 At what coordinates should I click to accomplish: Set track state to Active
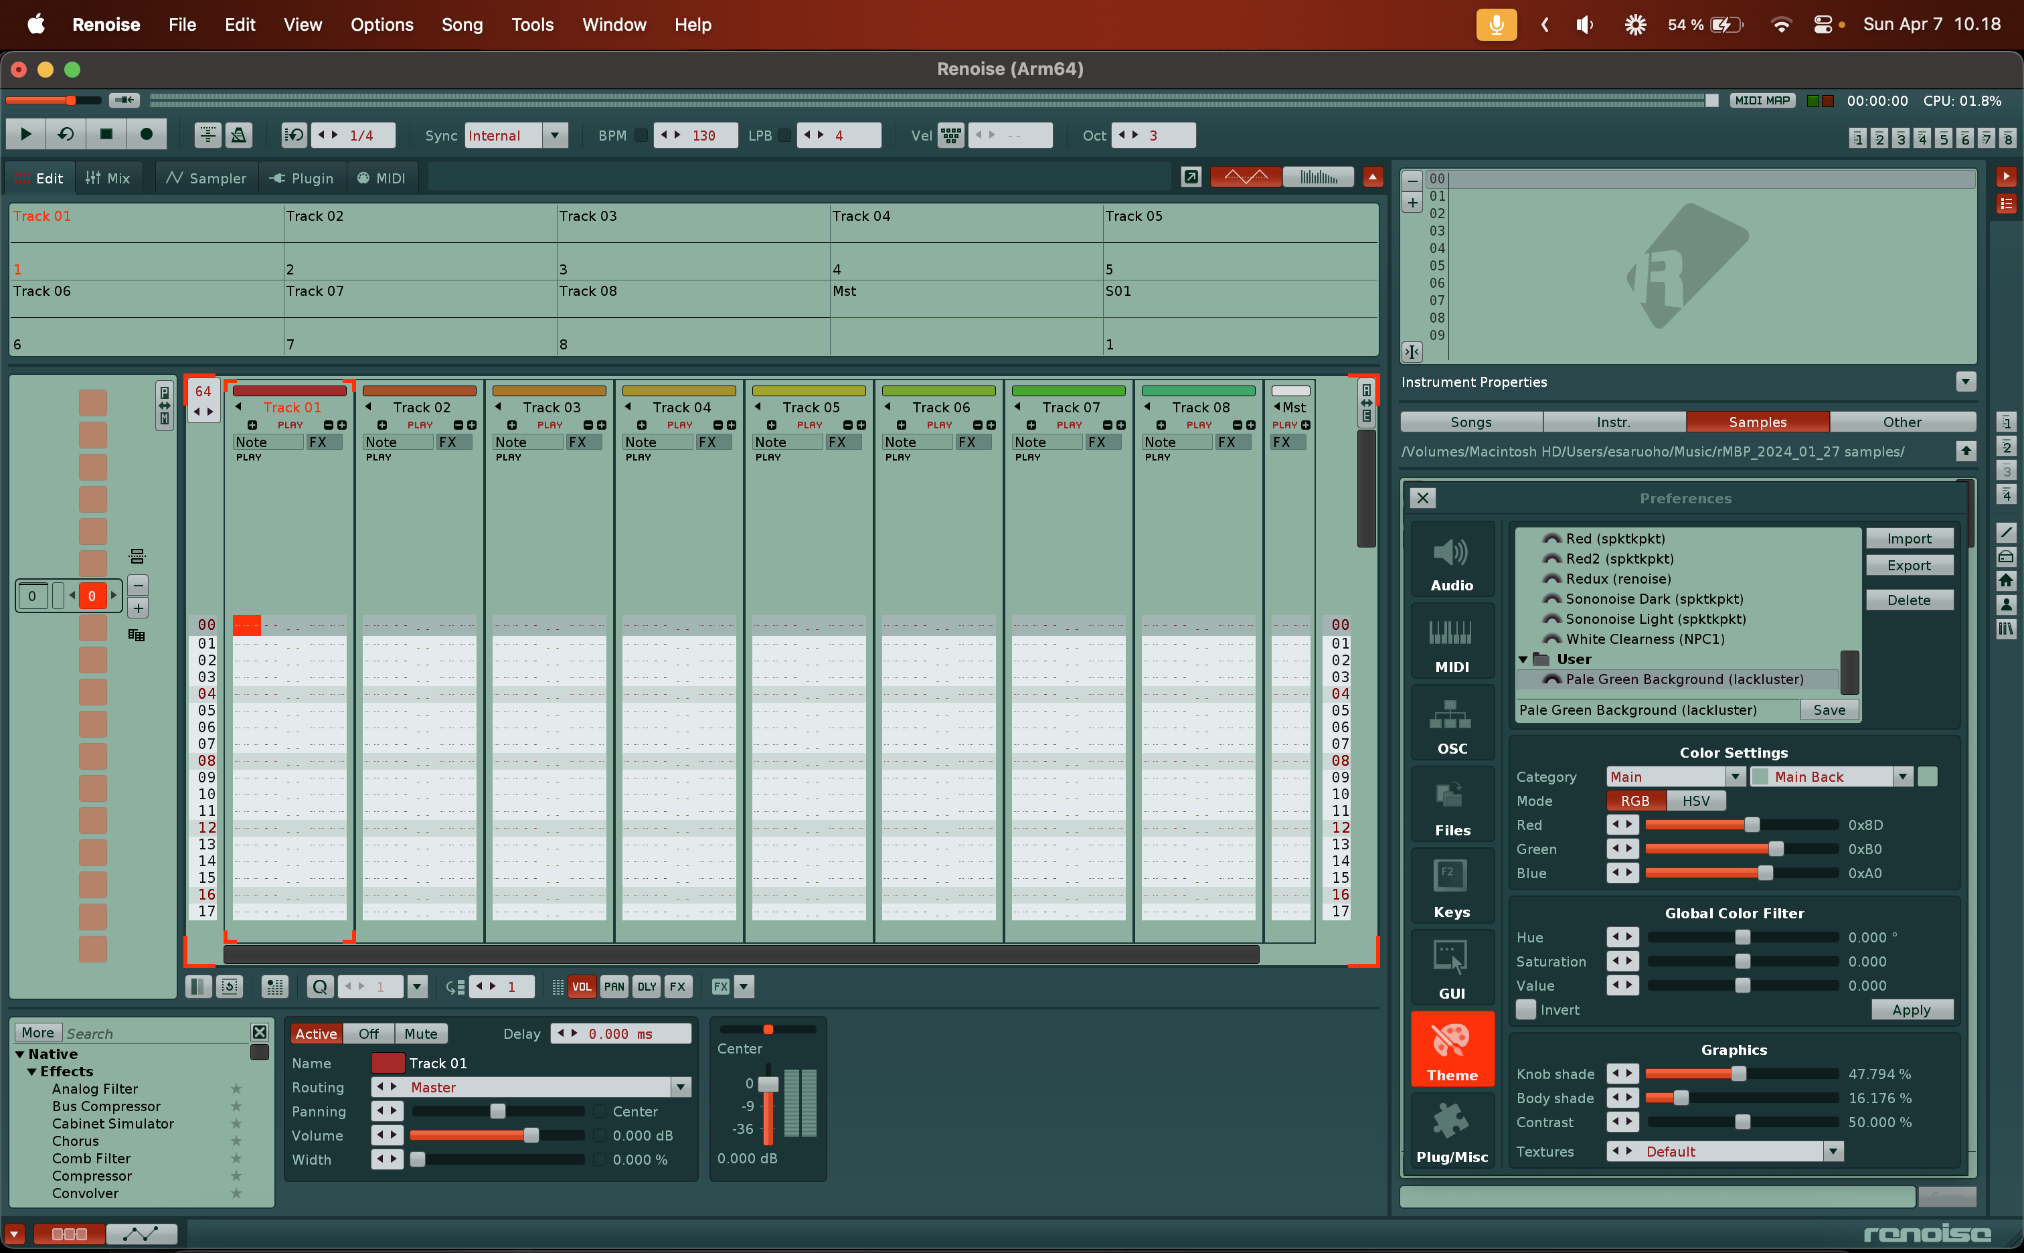316,1033
